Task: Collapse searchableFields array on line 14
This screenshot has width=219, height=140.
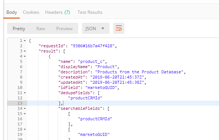Action: 25,108
